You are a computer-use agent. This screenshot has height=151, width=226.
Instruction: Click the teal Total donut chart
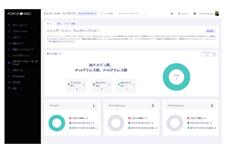[x=176, y=77]
